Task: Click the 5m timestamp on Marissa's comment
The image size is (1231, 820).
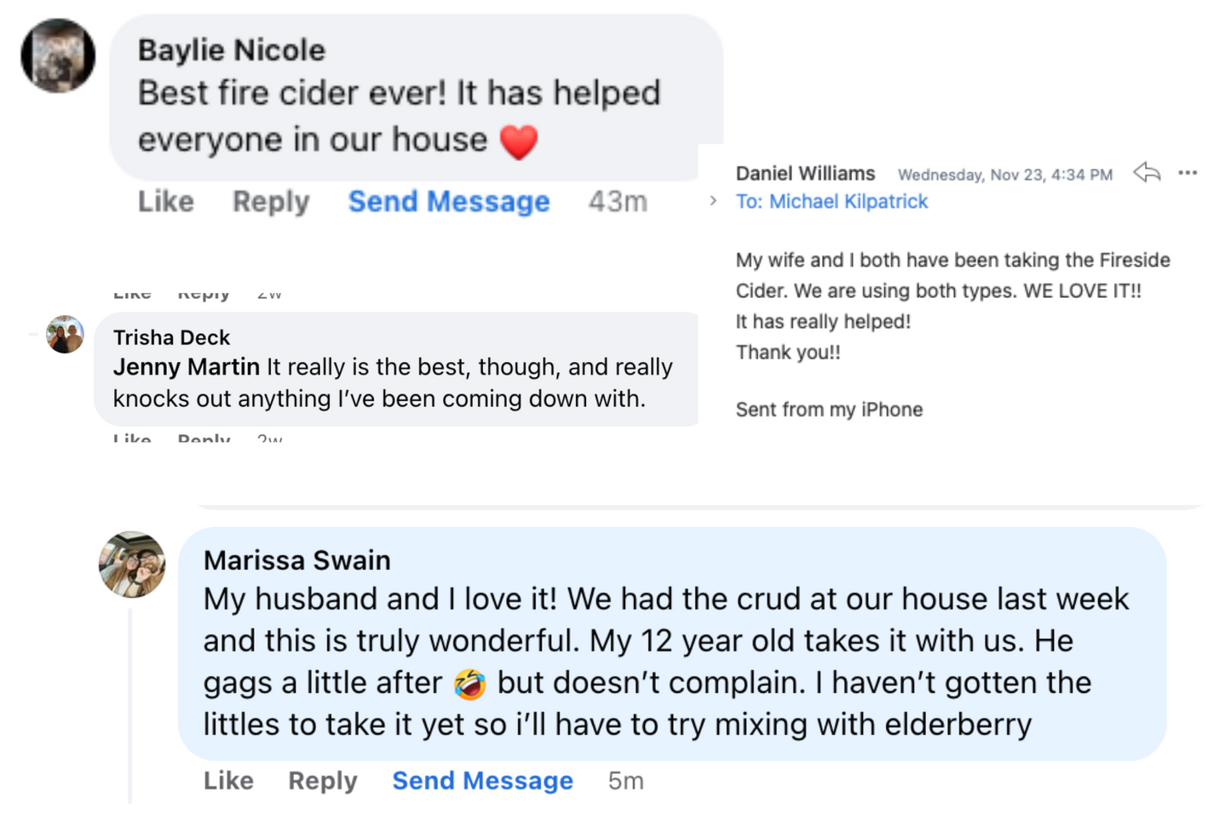Action: tap(625, 781)
